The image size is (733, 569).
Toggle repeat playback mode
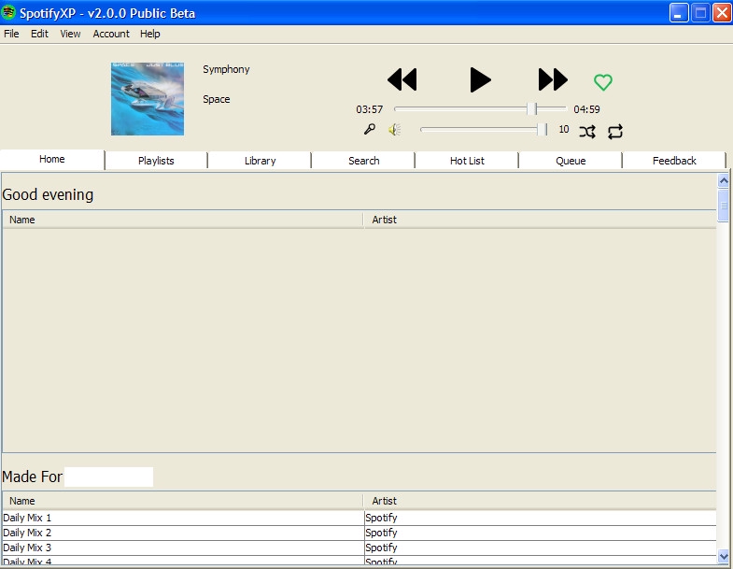pos(615,132)
